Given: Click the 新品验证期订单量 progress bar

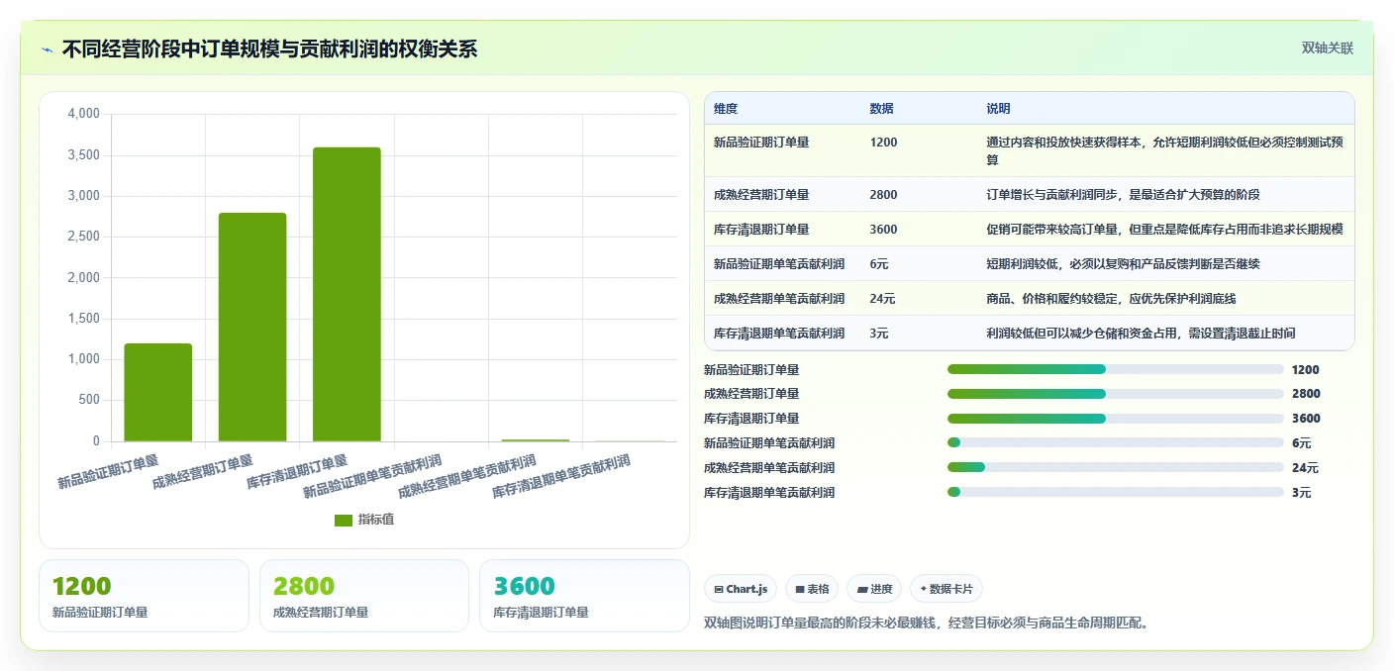Looking at the screenshot, I should click(1116, 369).
